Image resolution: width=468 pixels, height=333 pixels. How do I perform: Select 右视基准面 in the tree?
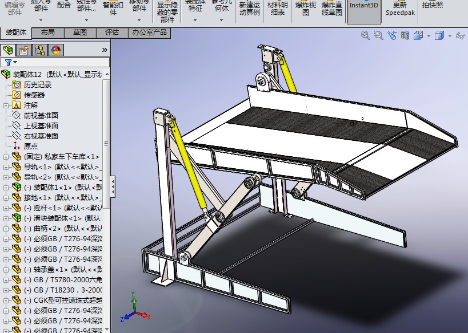41,136
